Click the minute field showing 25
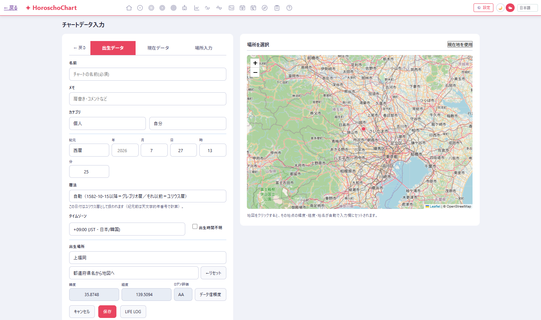541x320 pixels. (89, 172)
